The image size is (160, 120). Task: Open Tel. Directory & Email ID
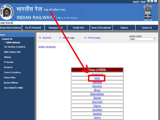15,47
